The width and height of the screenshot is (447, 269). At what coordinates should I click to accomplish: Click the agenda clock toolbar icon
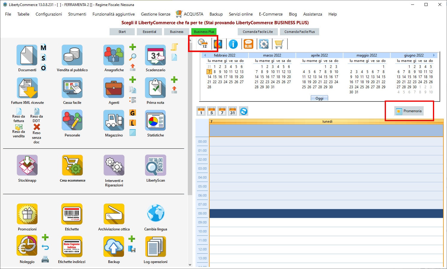(x=203, y=44)
